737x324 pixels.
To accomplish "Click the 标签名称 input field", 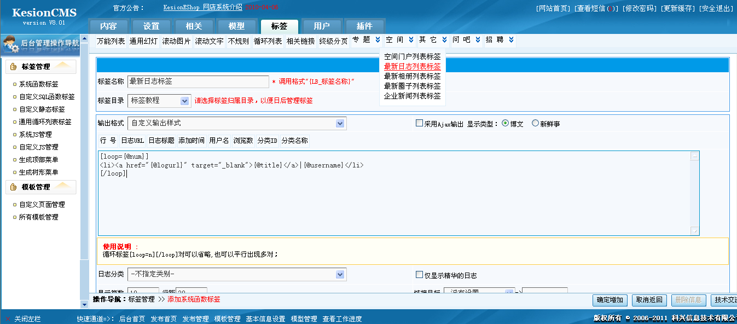I will click(x=198, y=82).
